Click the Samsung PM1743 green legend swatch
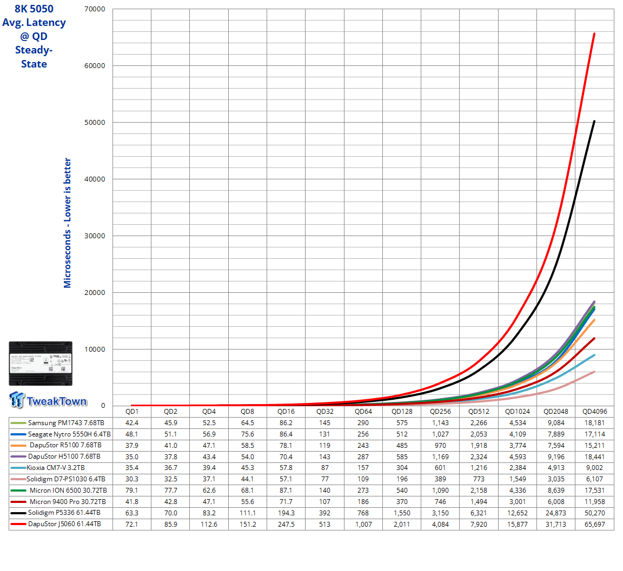623x571 pixels. (18, 424)
